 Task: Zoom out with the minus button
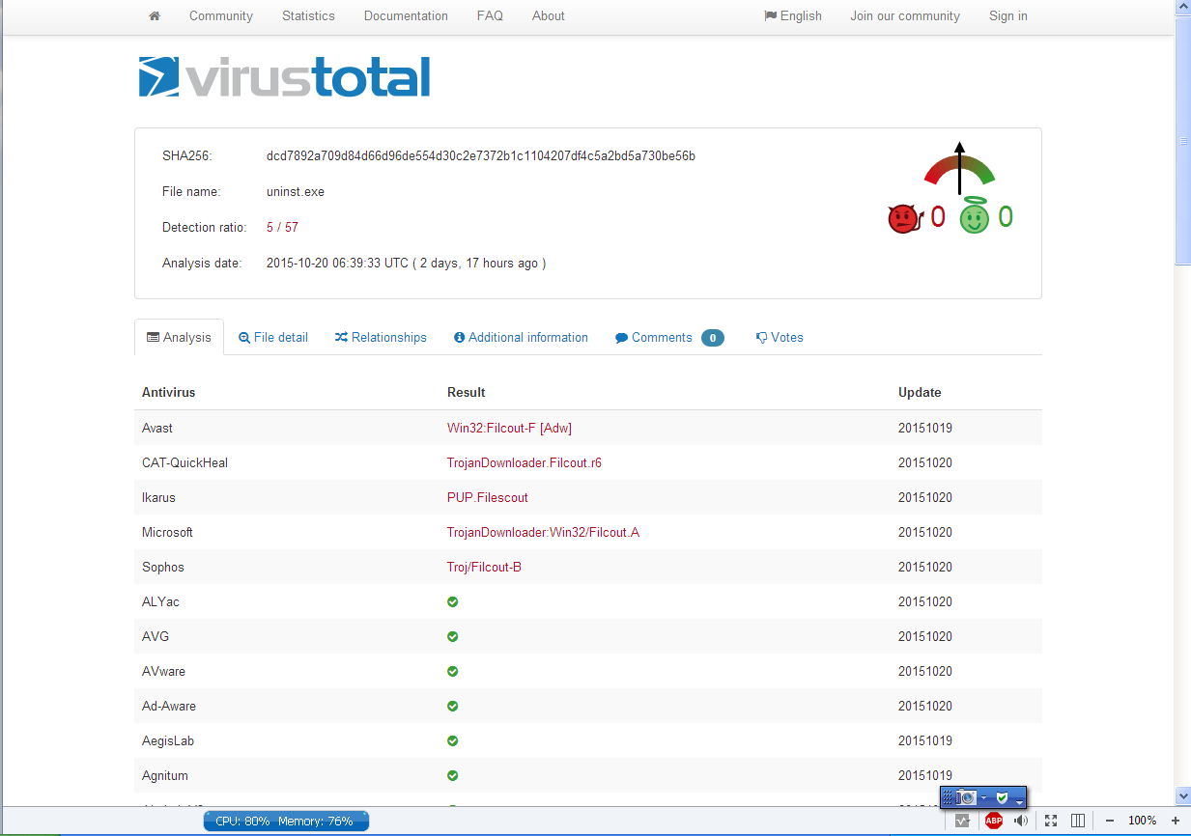pos(1110,821)
